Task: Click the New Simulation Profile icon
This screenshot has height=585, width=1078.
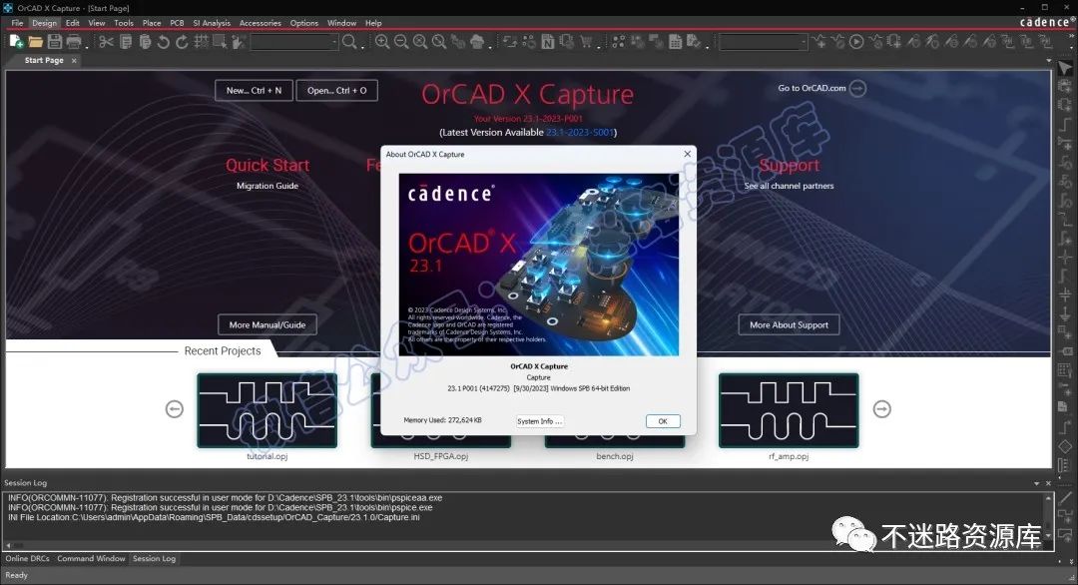Action: pos(819,41)
